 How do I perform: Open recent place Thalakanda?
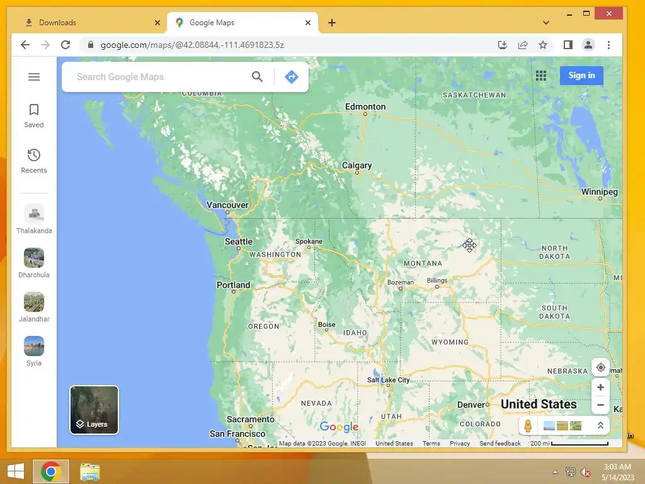(x=34, y=219)
